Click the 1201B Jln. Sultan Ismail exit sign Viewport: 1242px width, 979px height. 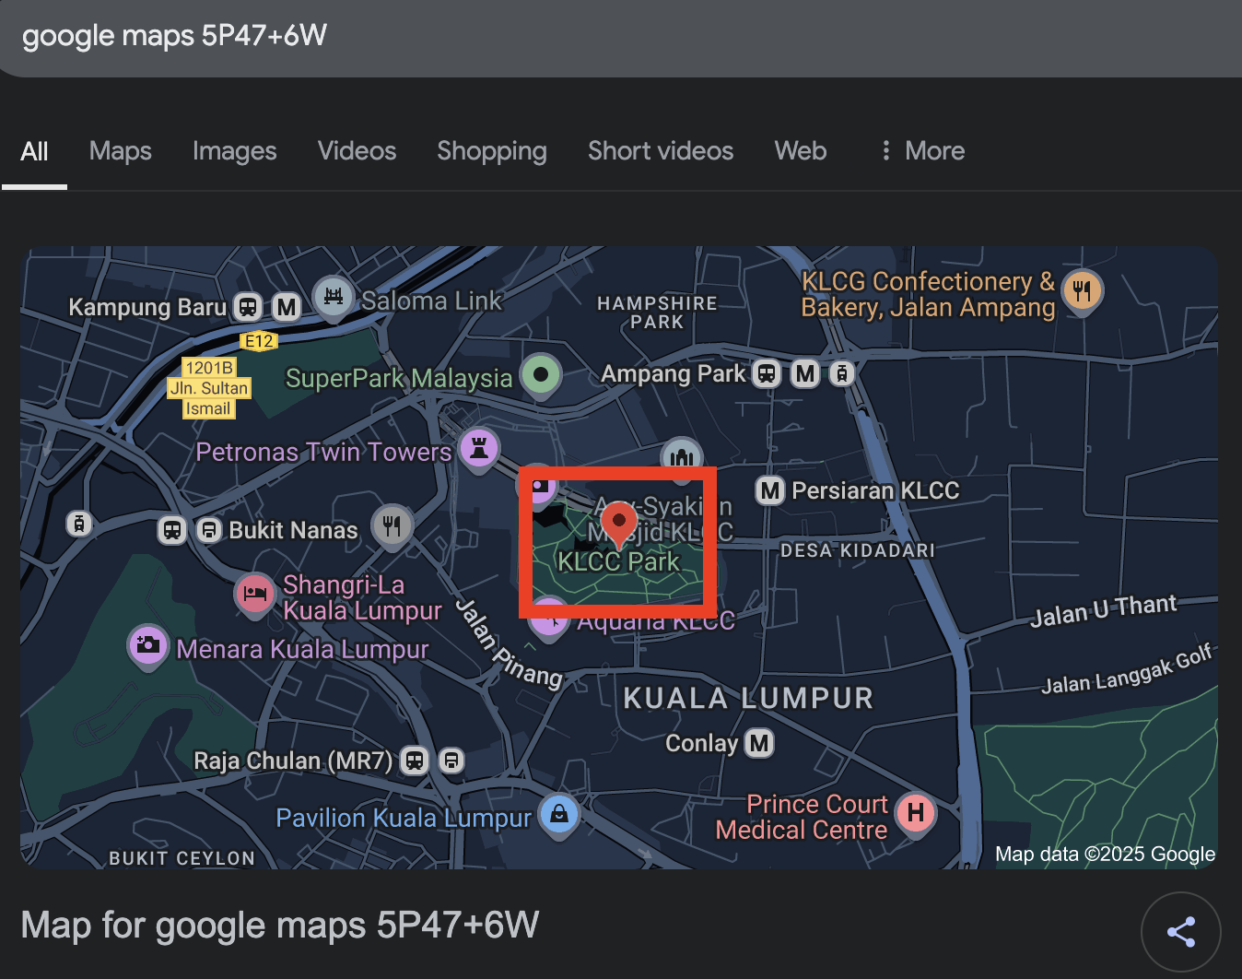[x=209, y=388]
